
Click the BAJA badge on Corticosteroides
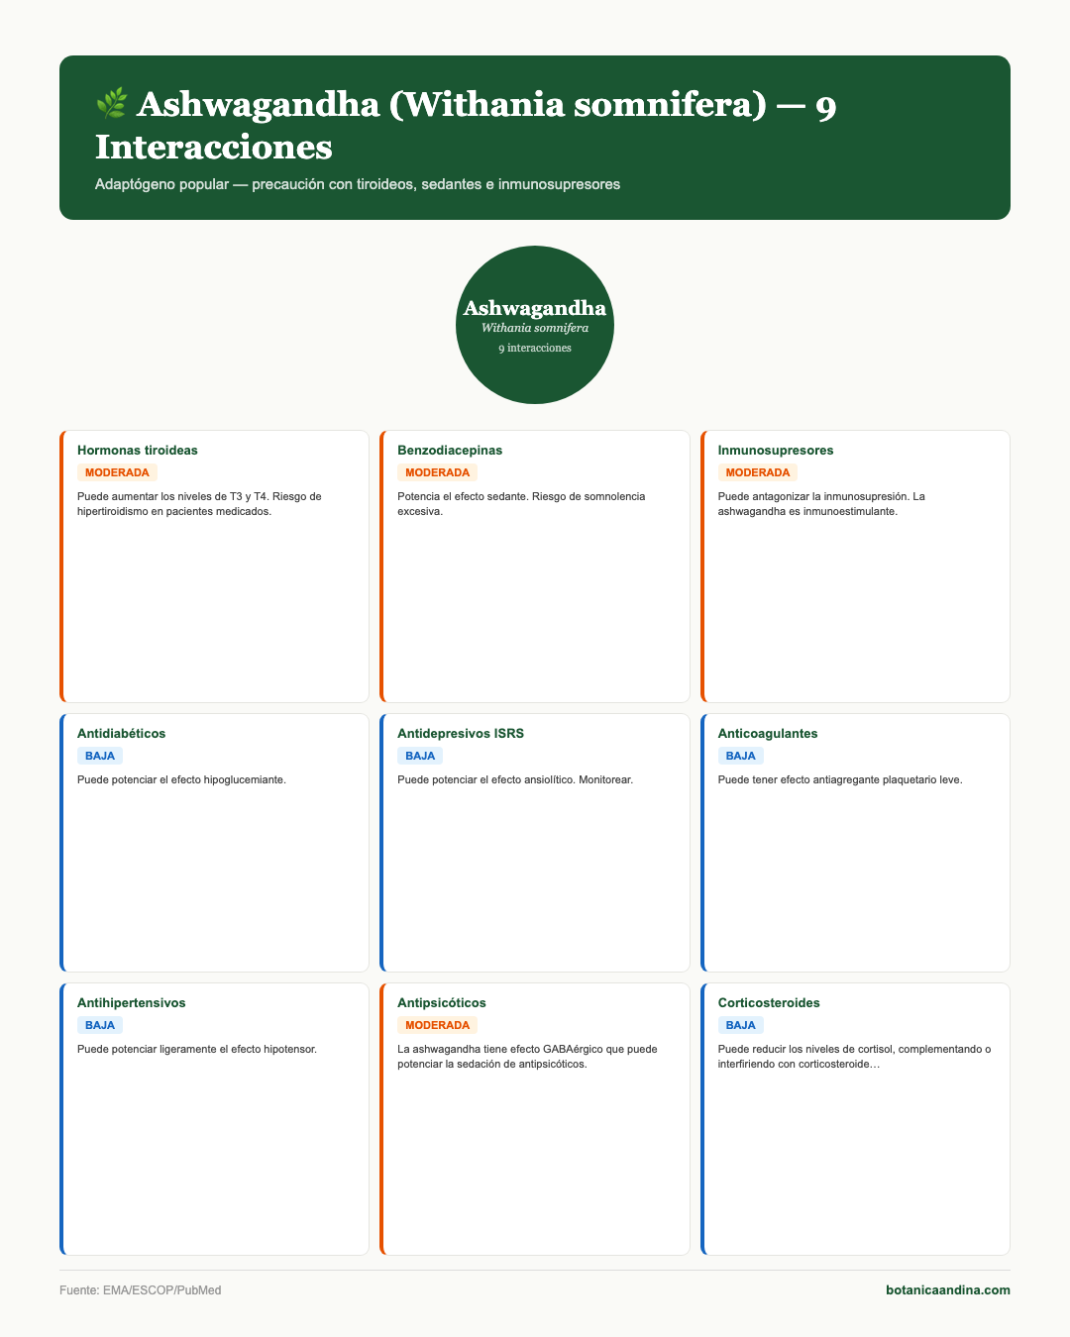(741, 1025)
